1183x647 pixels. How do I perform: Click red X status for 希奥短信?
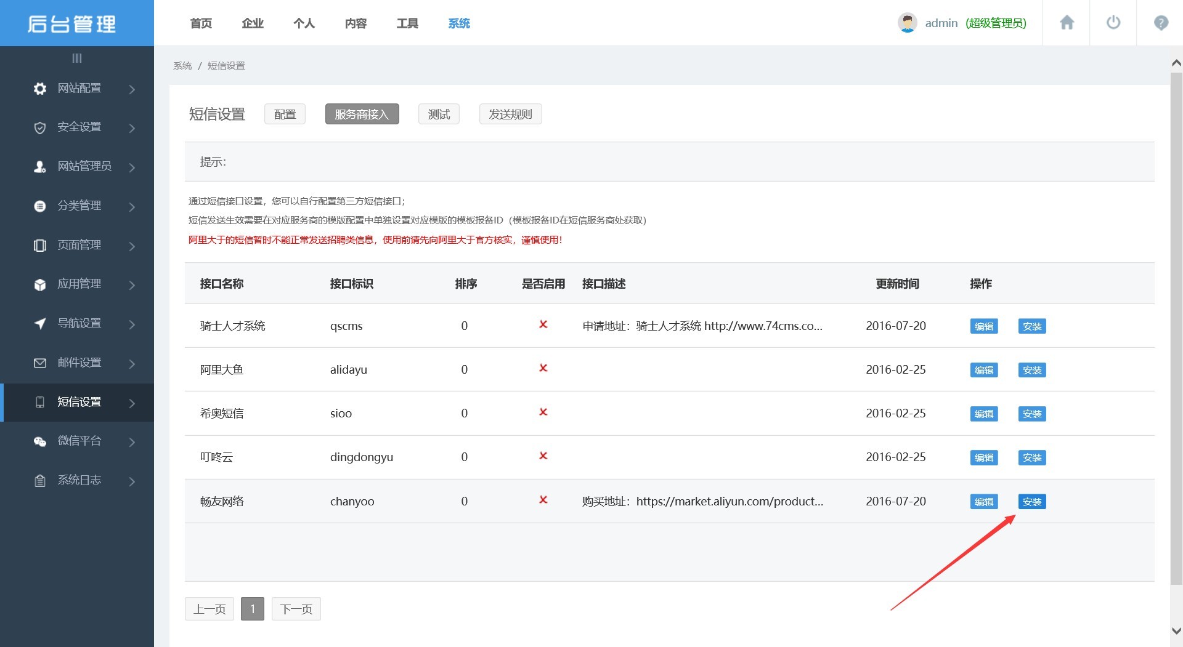click(543, 412)
